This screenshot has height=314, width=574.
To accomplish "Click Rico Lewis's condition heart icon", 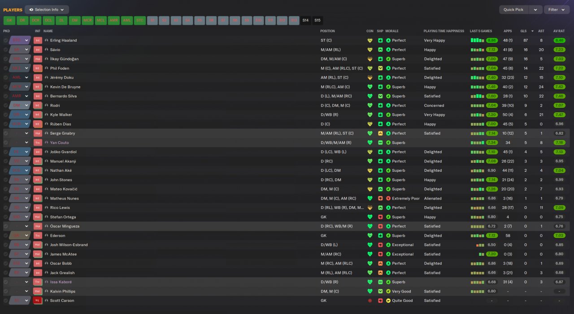I will (x=370, y=208).
